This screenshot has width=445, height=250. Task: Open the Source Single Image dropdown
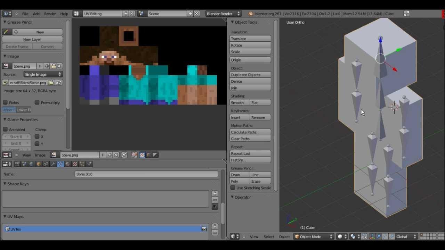pyautogui.click(x=43, y=74)
